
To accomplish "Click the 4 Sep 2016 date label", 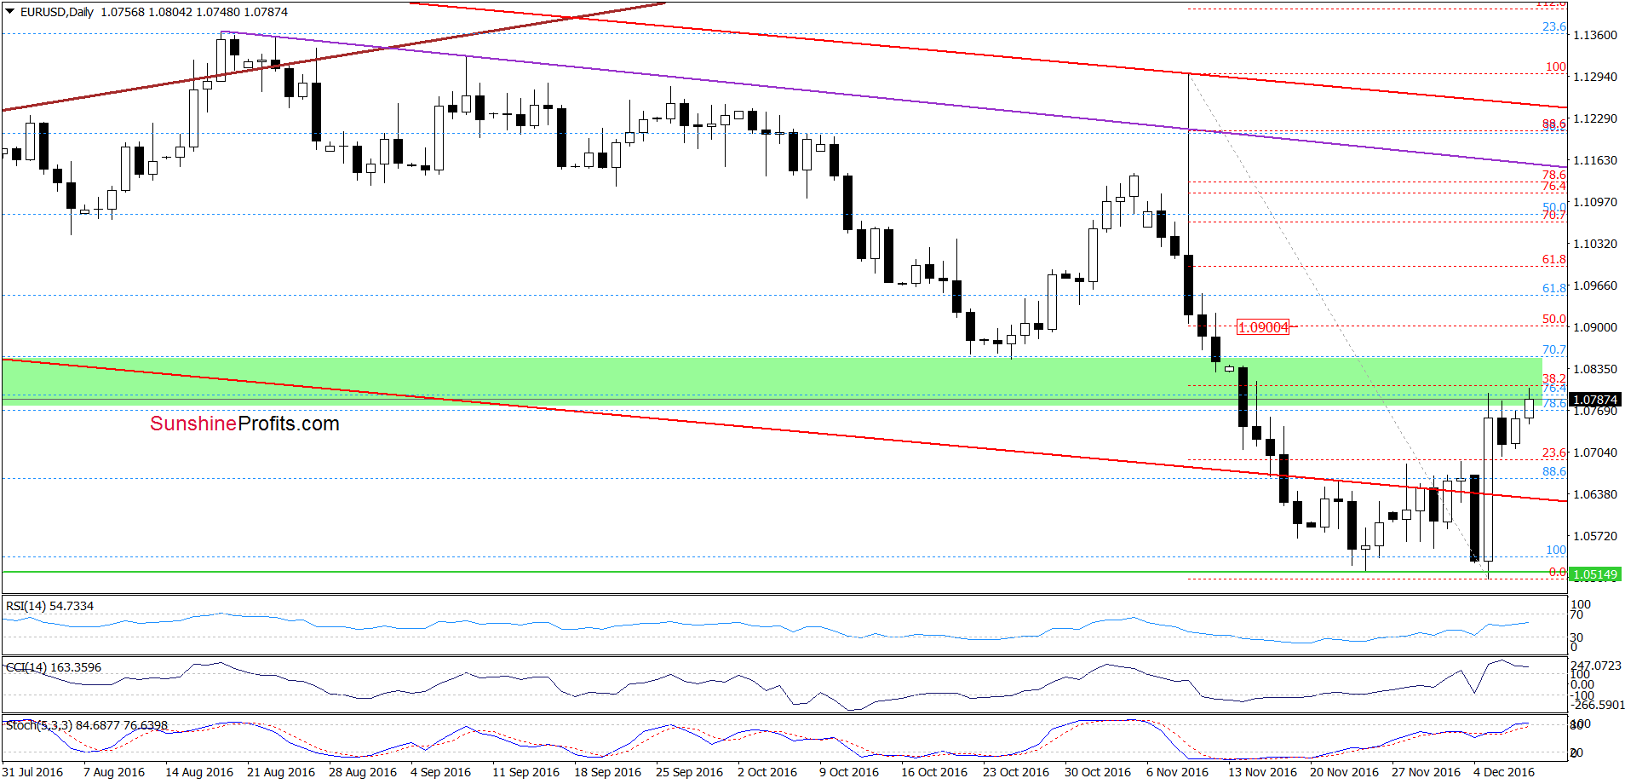I will (440, 772).
